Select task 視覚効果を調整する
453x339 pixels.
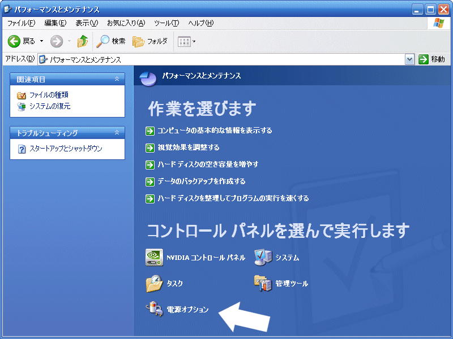189,147
